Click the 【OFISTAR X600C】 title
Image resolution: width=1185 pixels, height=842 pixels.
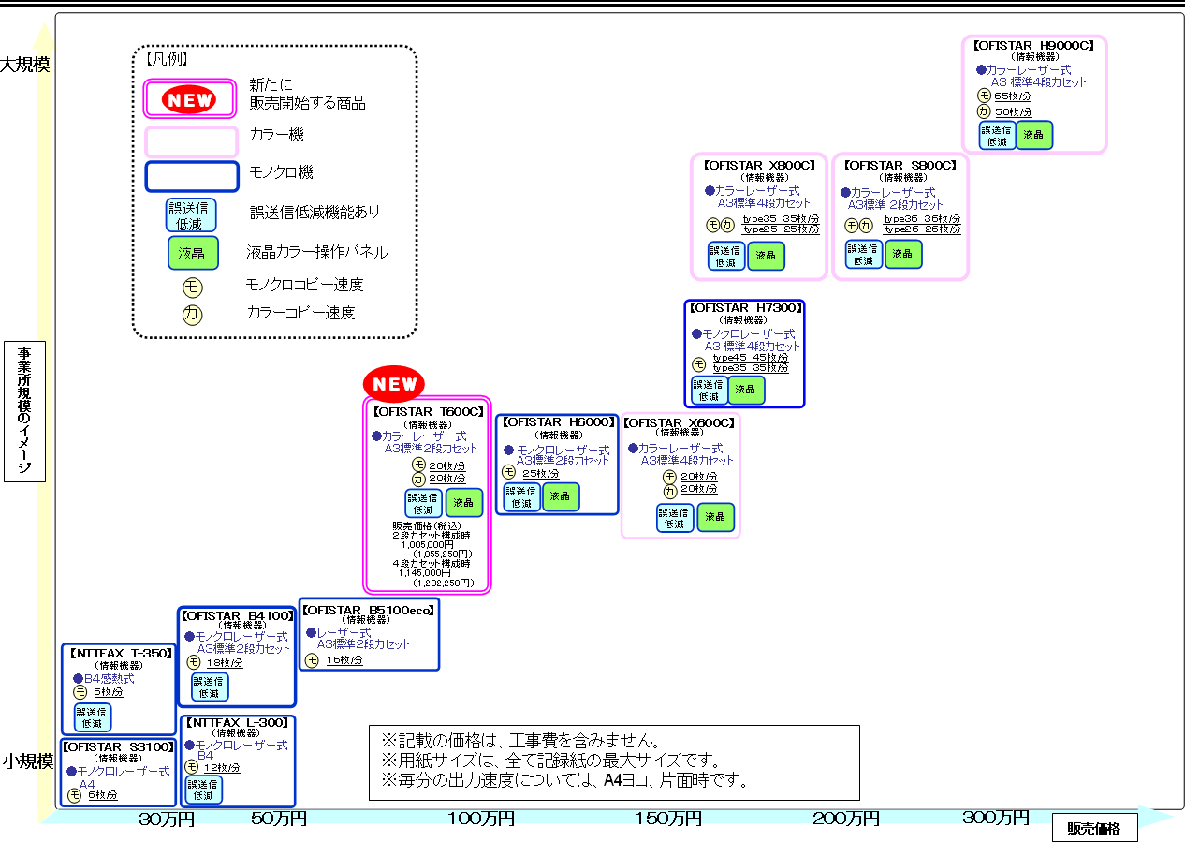pyautogui.click(x=680, y=423)
